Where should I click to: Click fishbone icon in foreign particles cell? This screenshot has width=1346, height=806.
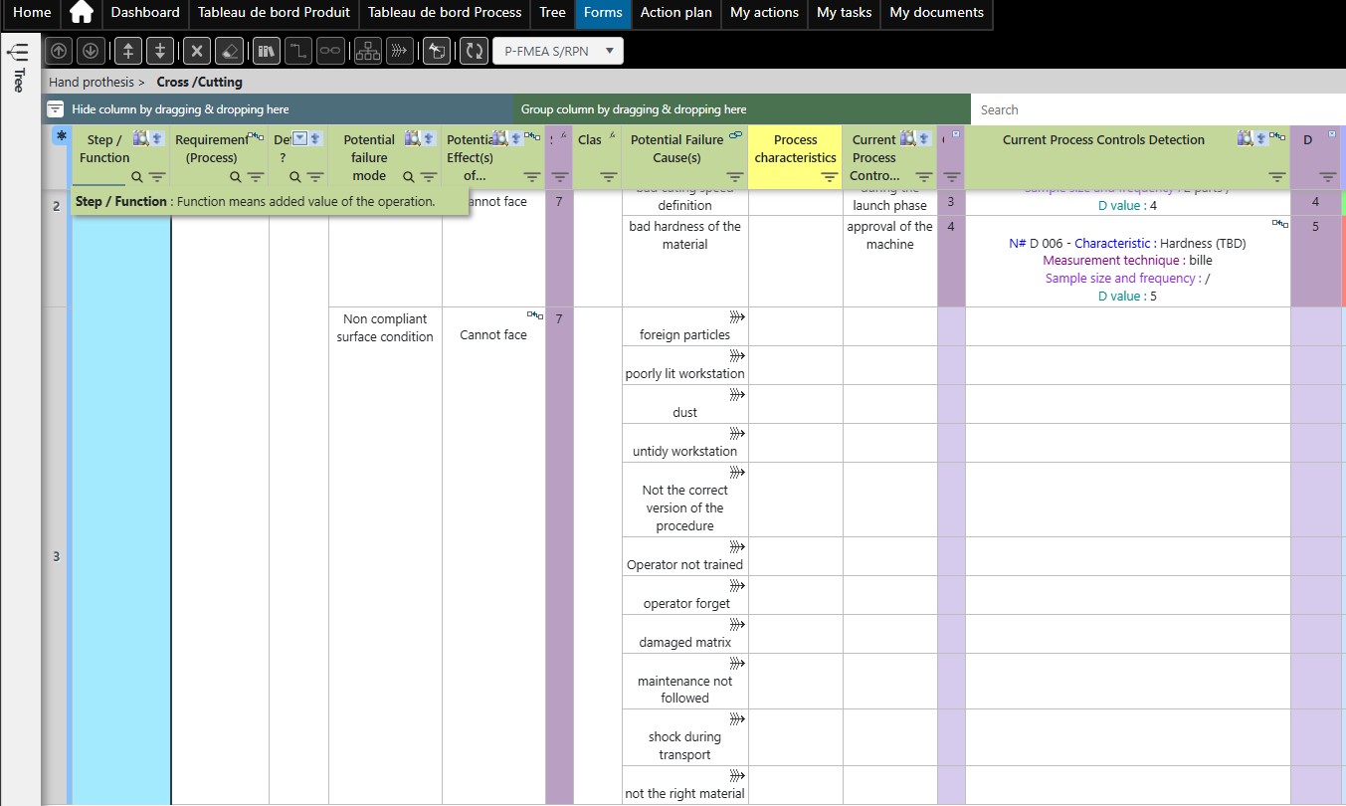pos(737,316)
